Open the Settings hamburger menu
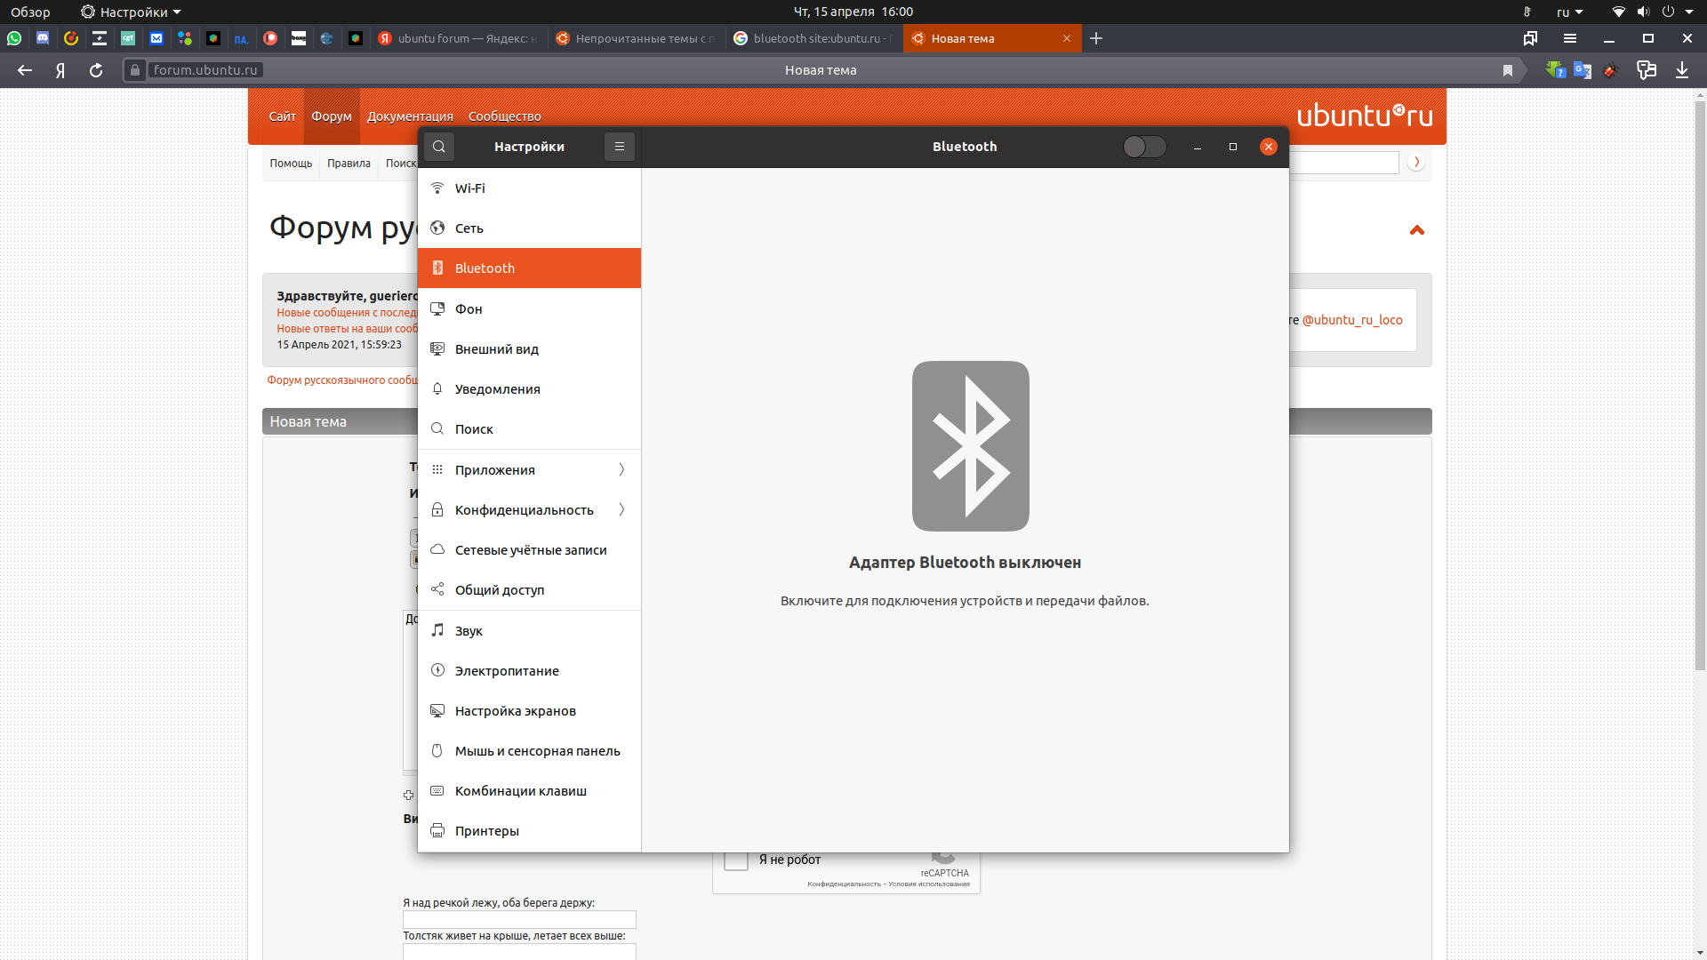Viewport: 1707px width, 960px height. [x=620, y=147]
